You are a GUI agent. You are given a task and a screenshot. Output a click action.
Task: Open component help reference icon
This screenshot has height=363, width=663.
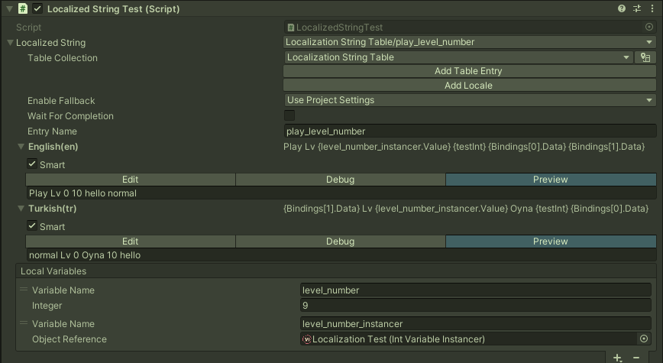click(622, 8)
